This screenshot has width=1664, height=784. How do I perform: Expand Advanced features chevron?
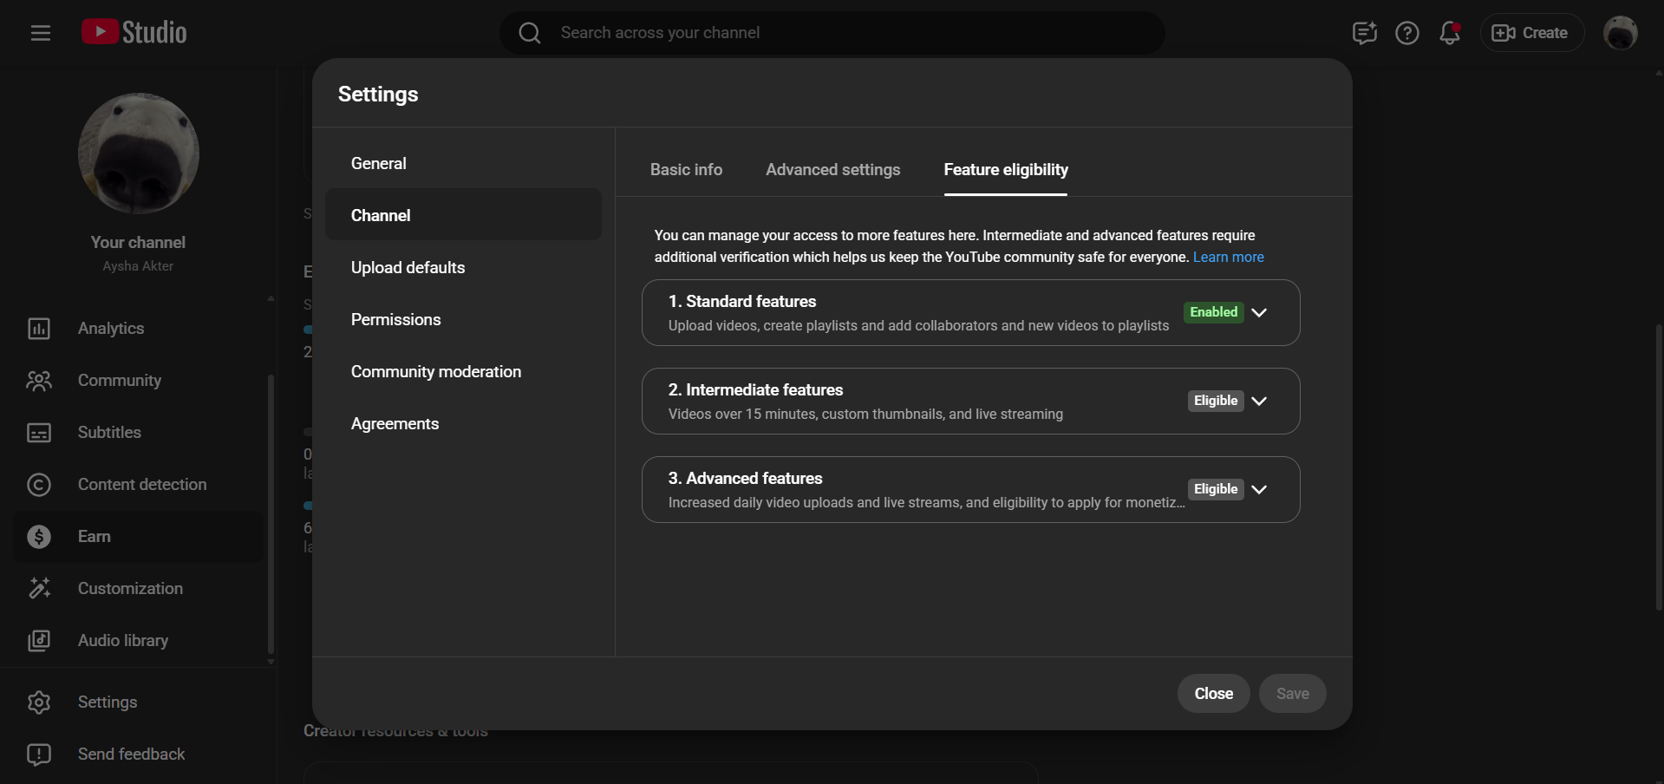[1259, 489]
